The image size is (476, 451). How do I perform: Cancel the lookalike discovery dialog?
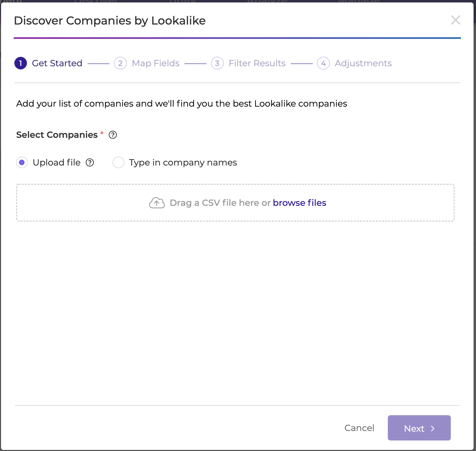tap(359, 428)
